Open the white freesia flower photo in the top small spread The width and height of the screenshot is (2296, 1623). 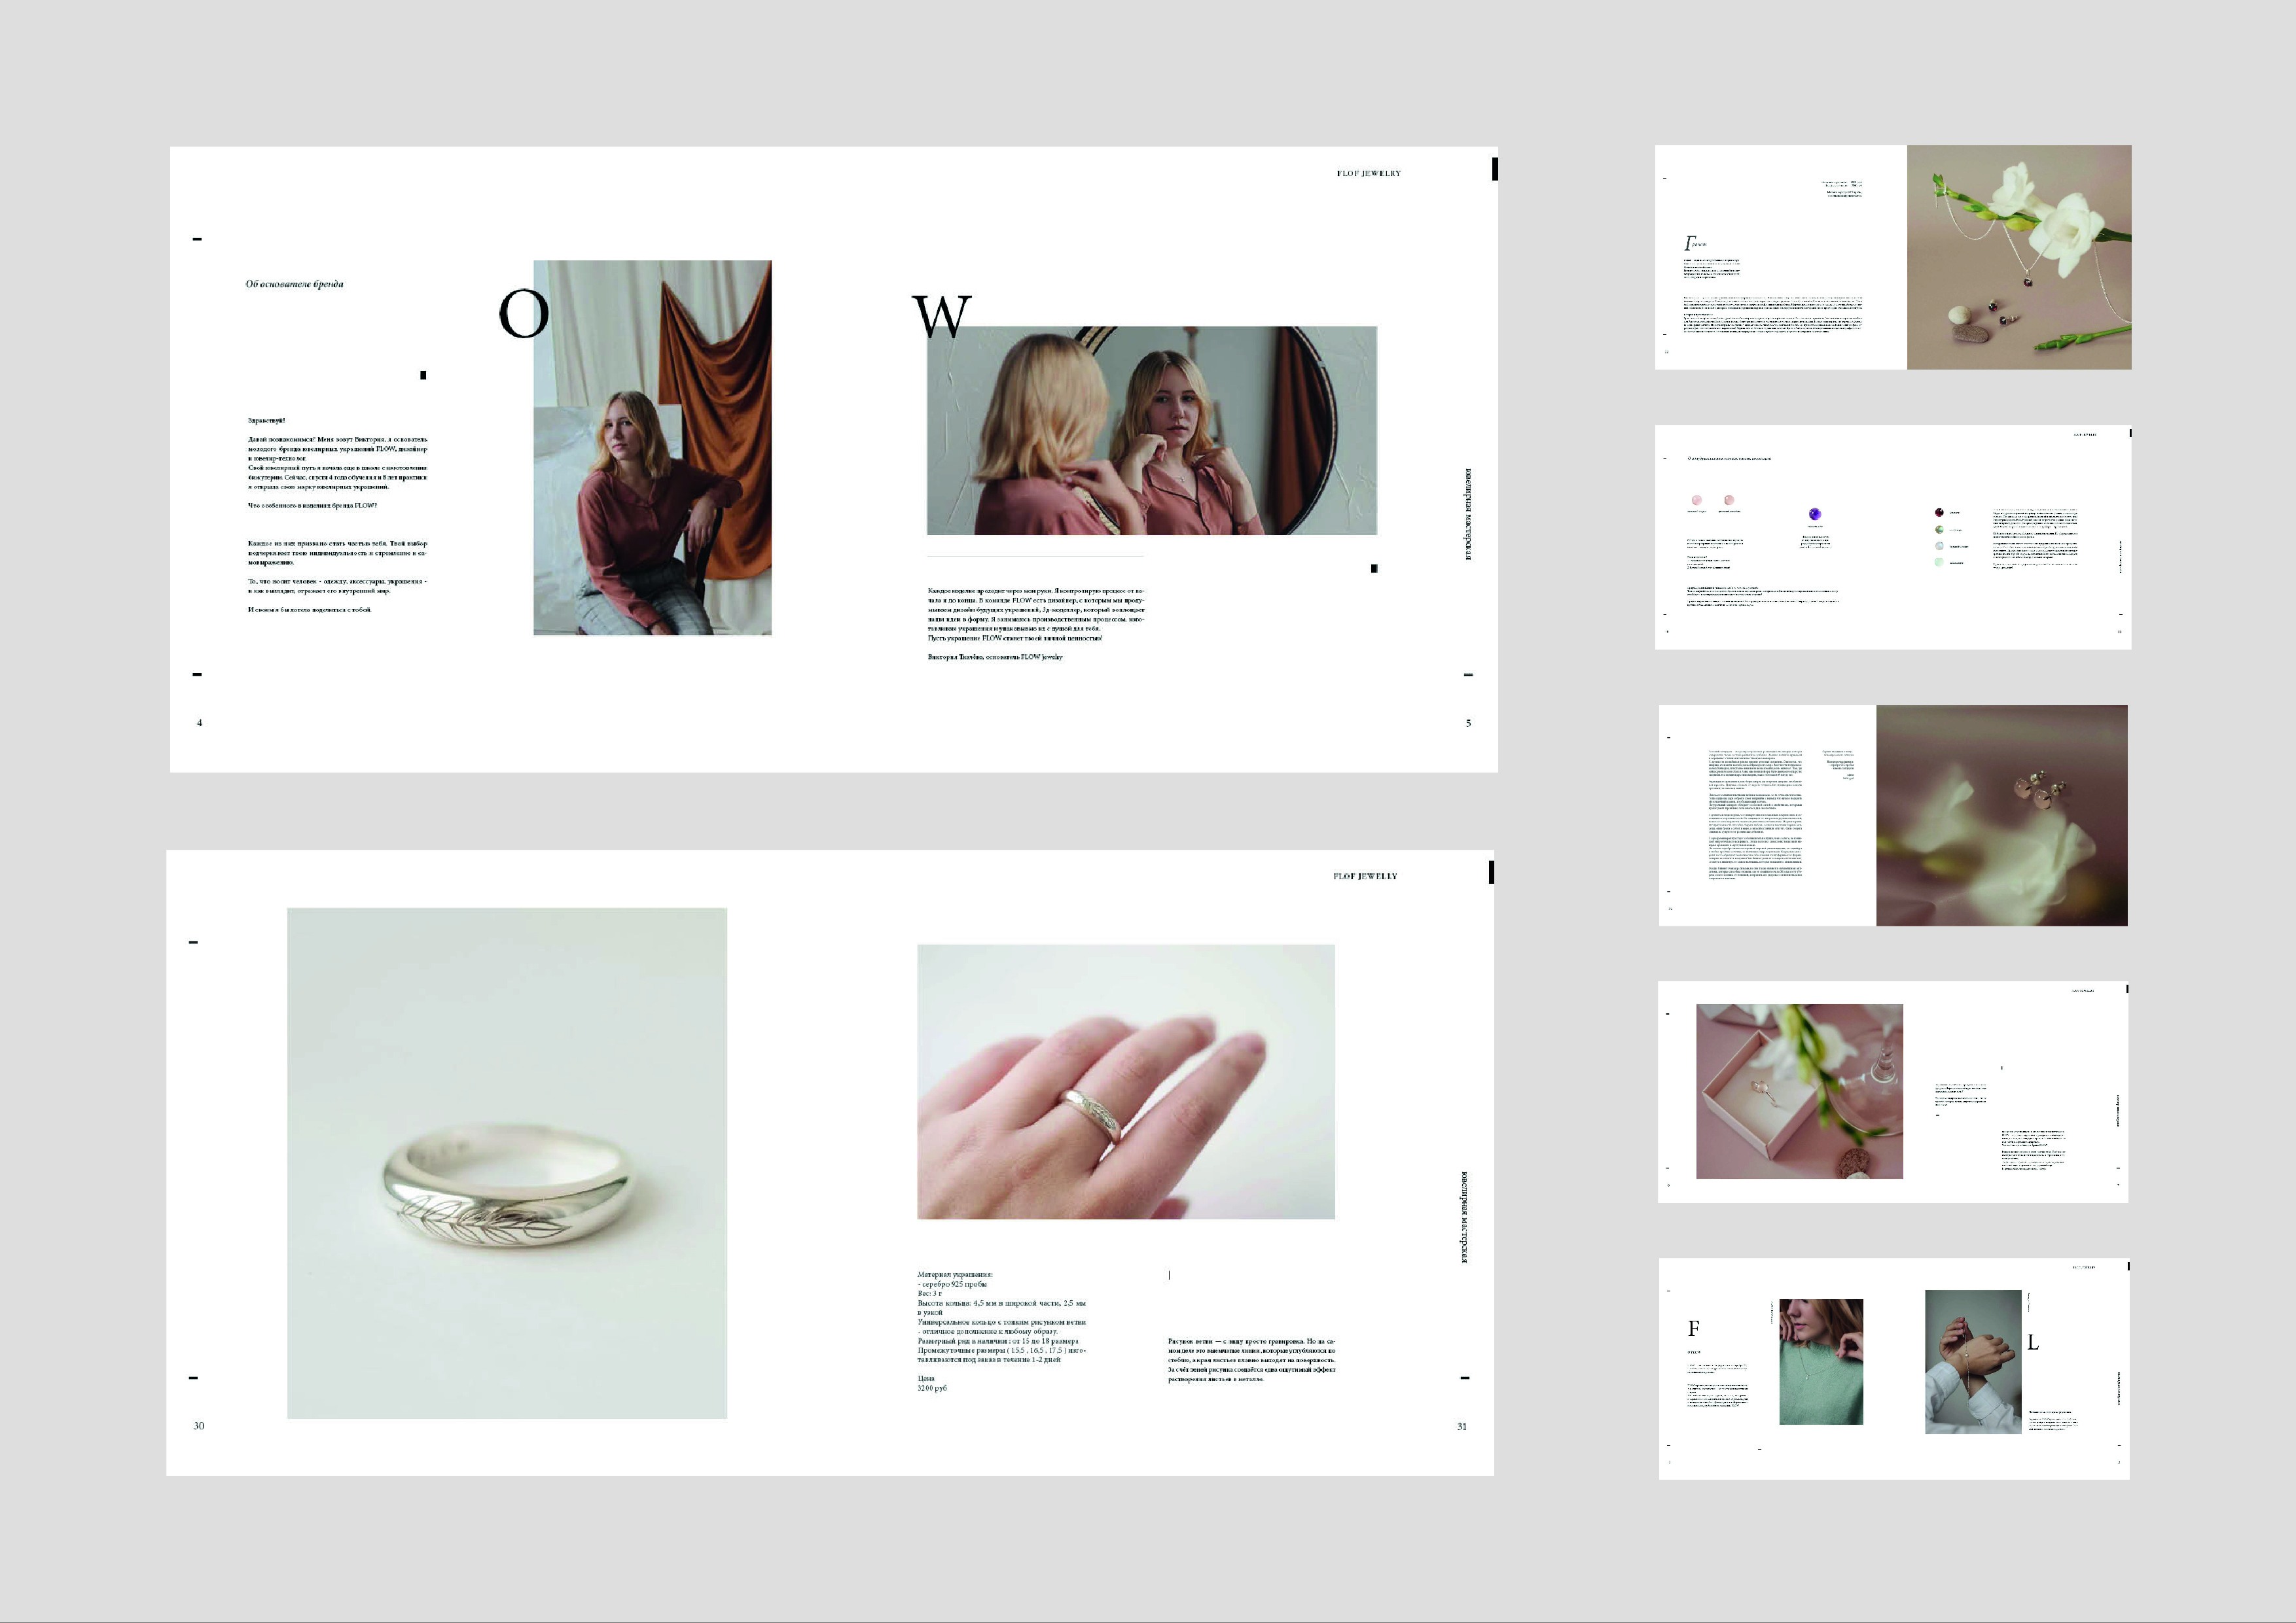pos(2019,257)
